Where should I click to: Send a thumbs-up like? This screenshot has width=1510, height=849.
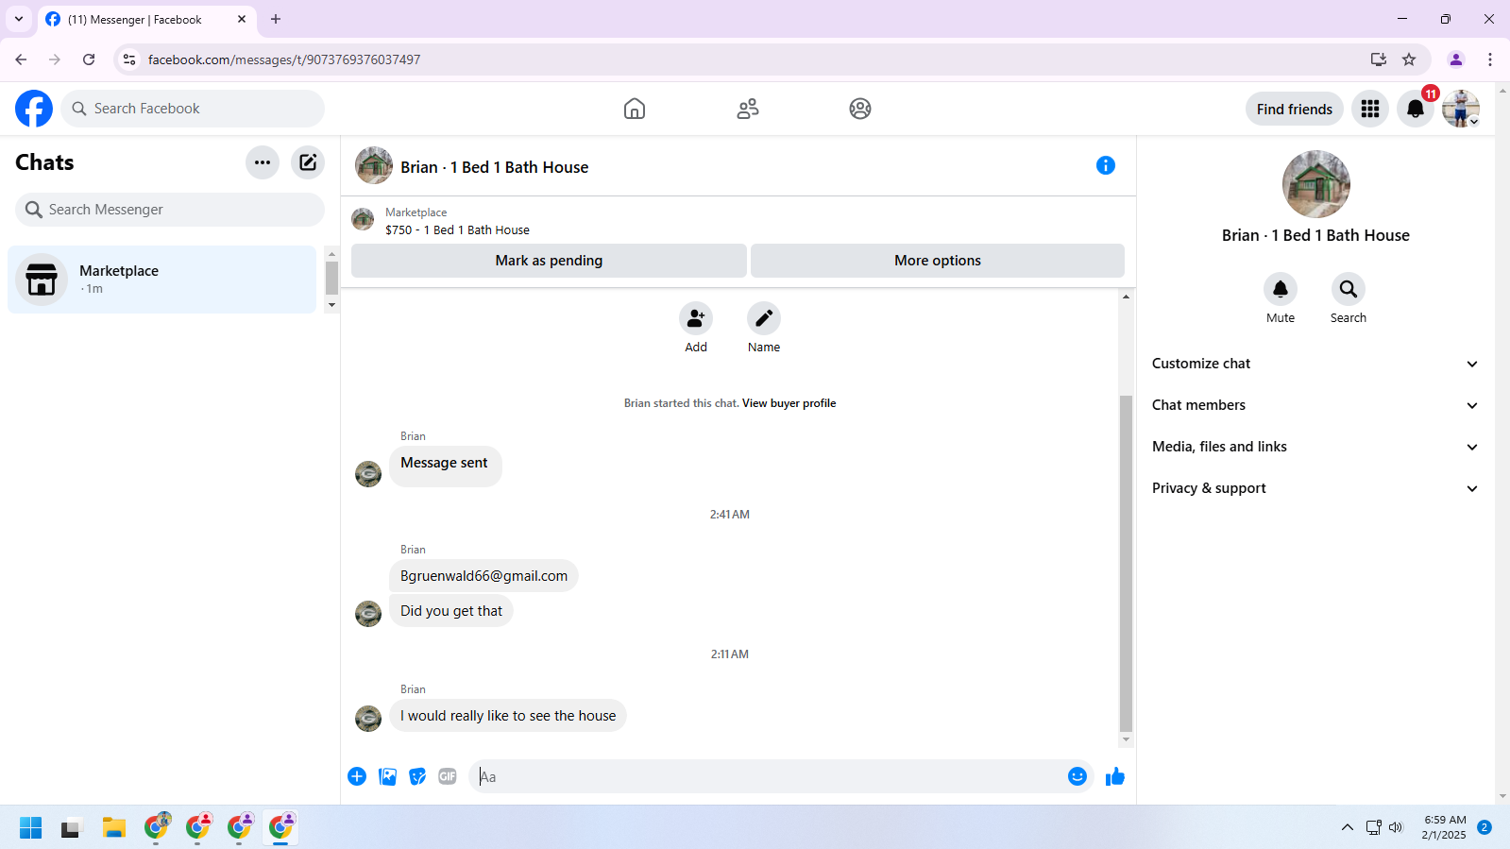tap(1115, 776)
